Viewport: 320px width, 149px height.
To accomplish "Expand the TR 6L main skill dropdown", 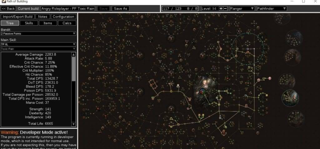I will [x=38, y=44].
